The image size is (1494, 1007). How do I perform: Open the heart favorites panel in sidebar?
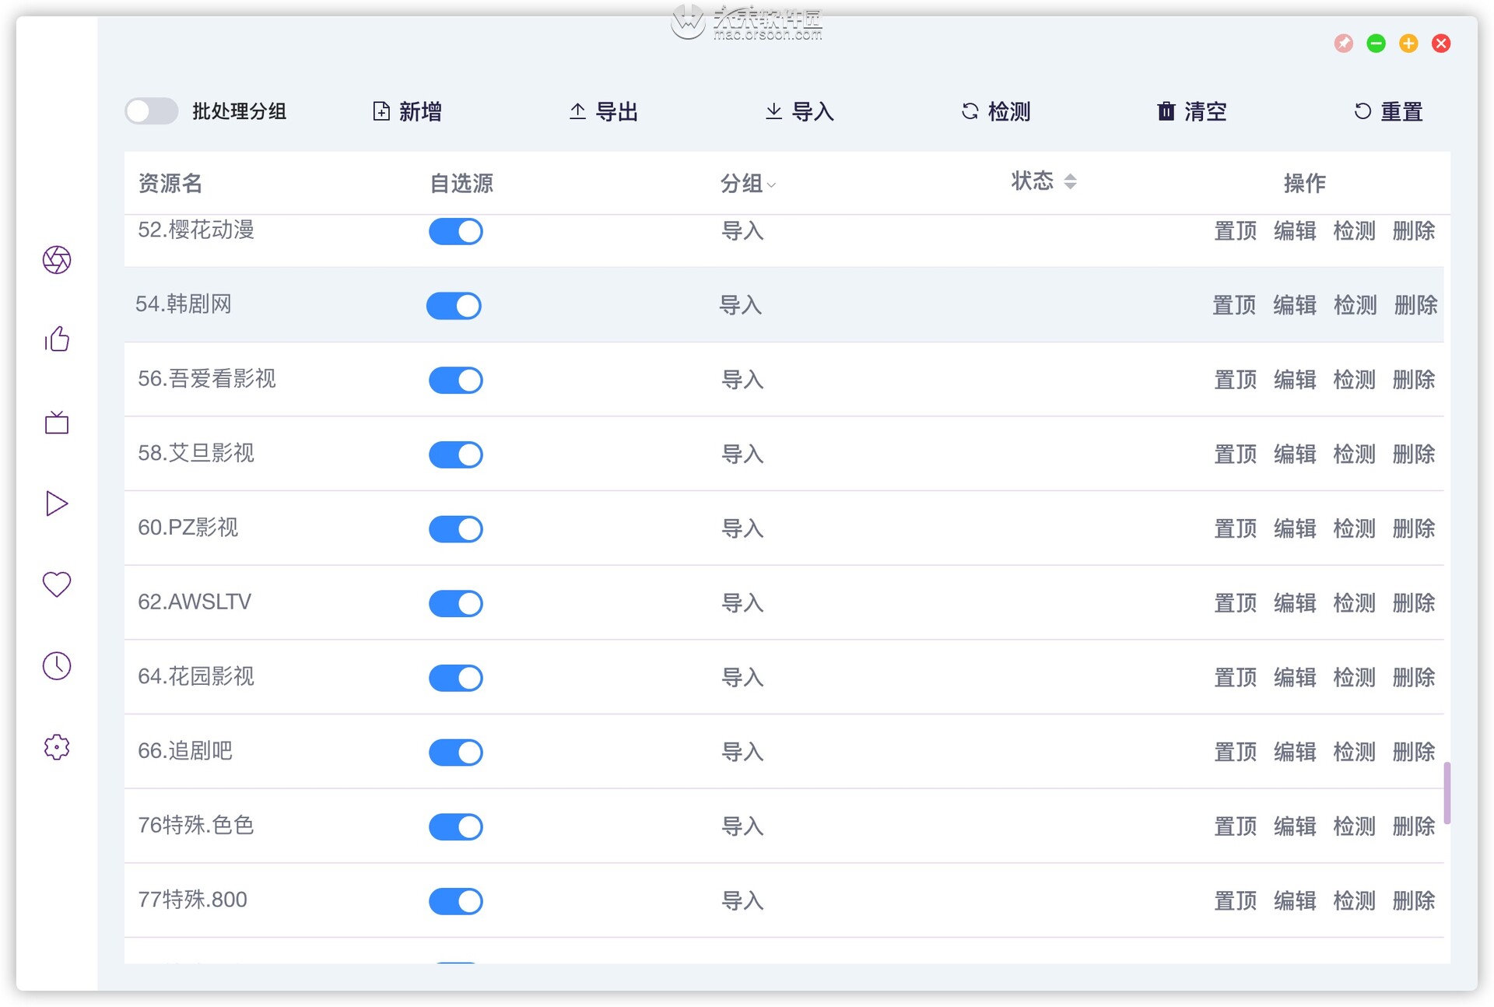55,584
